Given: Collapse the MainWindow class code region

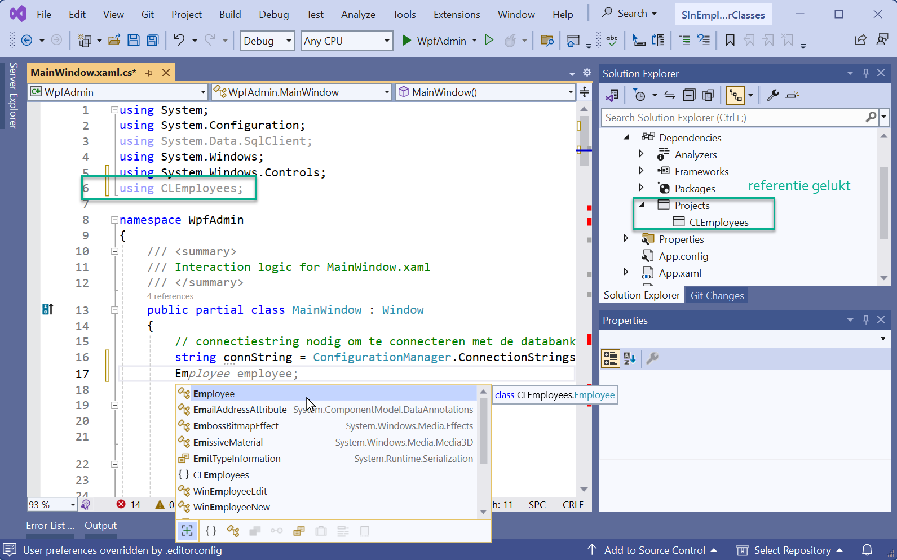Looking at the screenshot, I should pyautogui.click(x=114, y=310).
